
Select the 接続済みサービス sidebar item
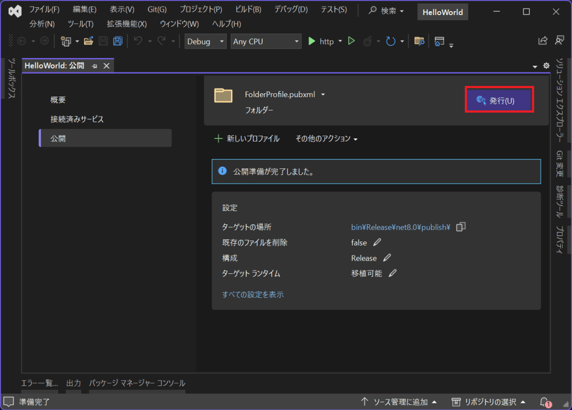pos(77,119)
